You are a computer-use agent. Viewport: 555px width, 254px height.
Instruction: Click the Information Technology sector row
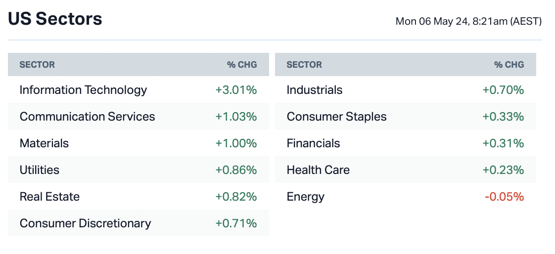[83, 90]
